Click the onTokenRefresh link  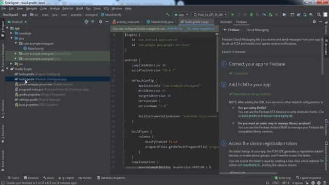pyautogui.click(x=248, y=165)
